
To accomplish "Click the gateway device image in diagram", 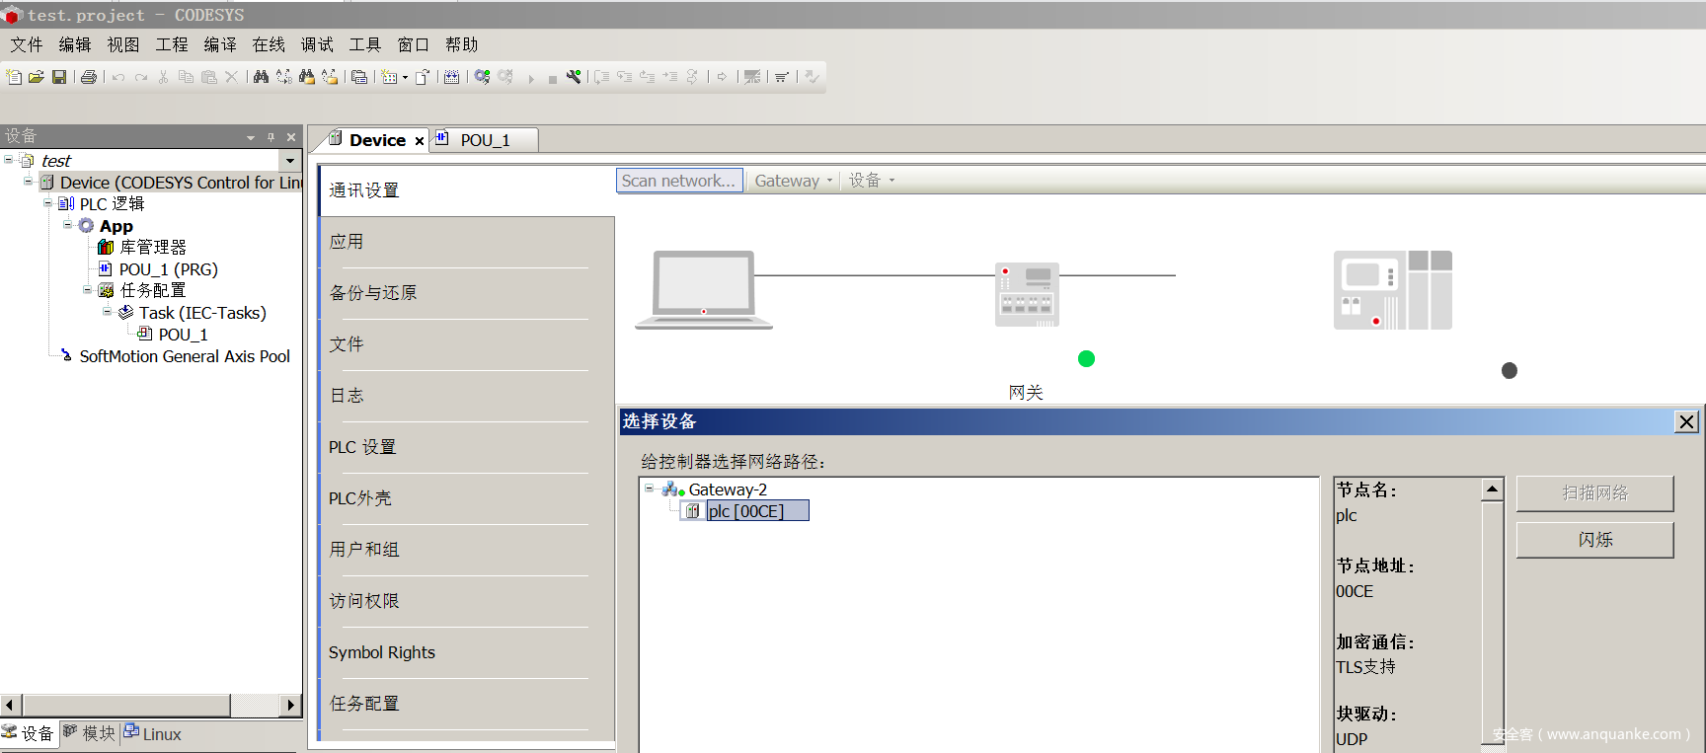I will click(1027, 294).
